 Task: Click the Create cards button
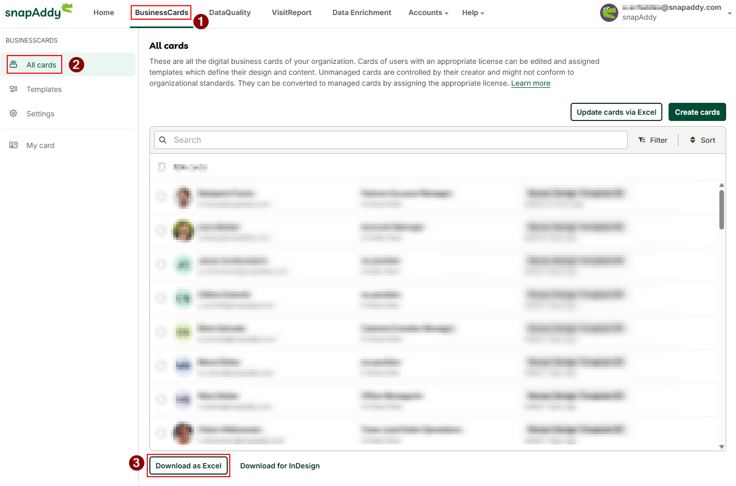pyautogui.click(x=697, y=112)
